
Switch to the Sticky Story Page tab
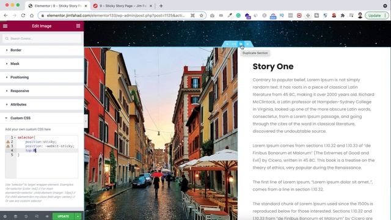click(x=123, y=5)
